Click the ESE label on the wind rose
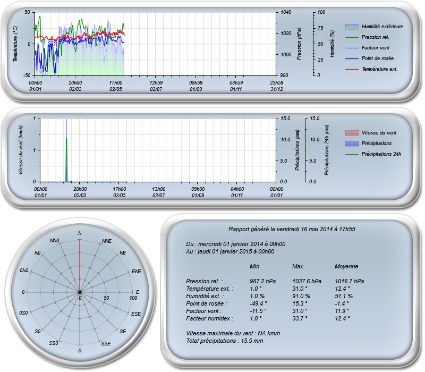The width and height of the screenshot is (425, 372). pyautogui.click(x=136, y=314)
